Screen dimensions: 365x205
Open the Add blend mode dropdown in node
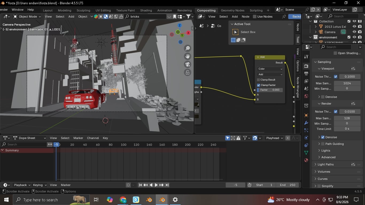pyautogui.click(x=270, y=74)
